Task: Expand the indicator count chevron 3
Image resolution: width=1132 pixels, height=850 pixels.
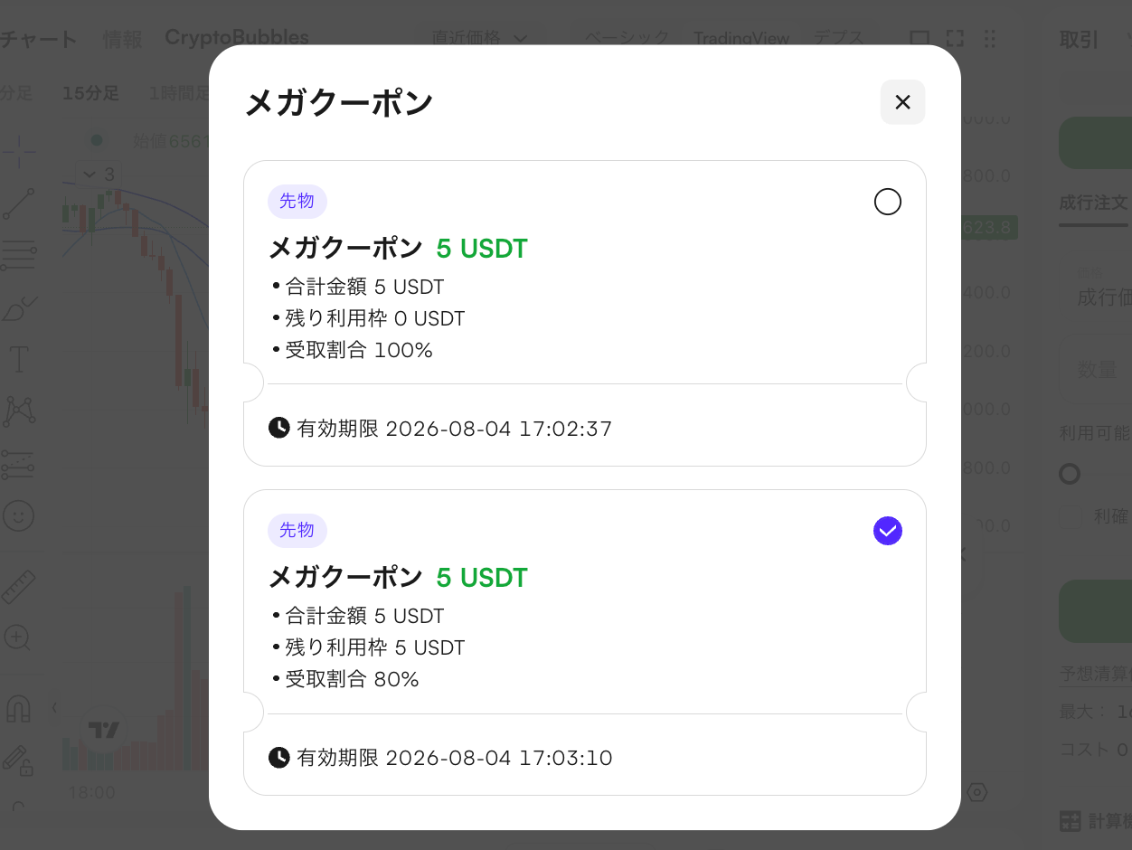Action: pyautogui.click(x=99, y=175)
